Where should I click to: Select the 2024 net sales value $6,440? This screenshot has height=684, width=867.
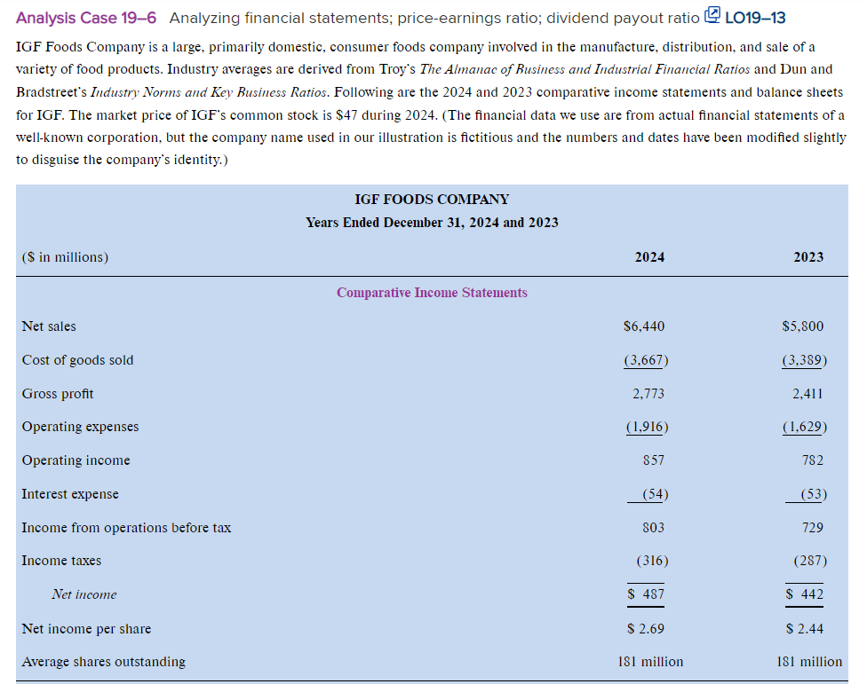[x=644, y=326]
